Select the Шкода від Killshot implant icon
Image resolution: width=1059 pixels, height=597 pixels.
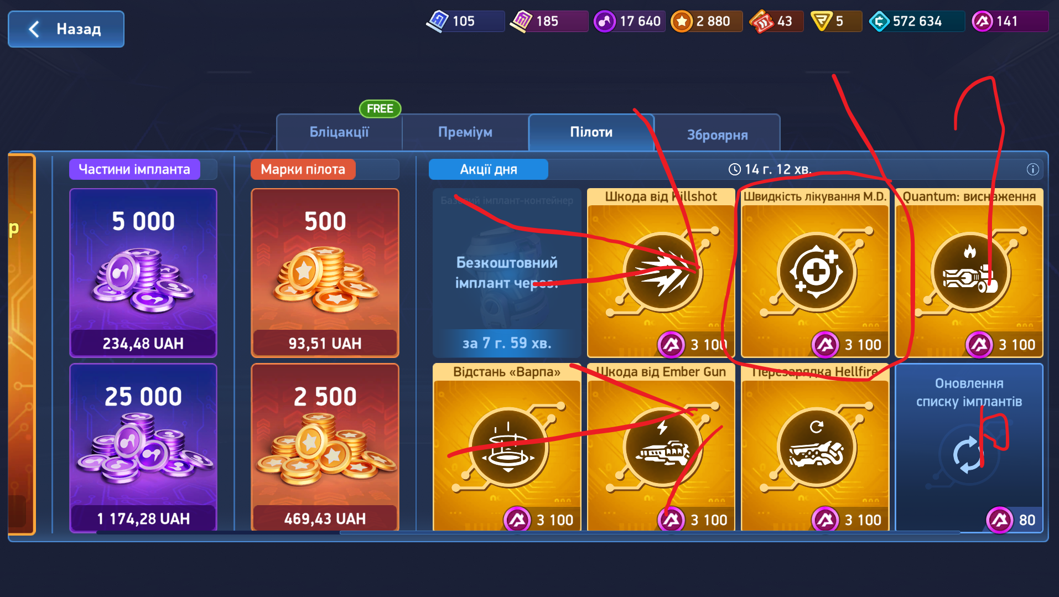[662, 273]
